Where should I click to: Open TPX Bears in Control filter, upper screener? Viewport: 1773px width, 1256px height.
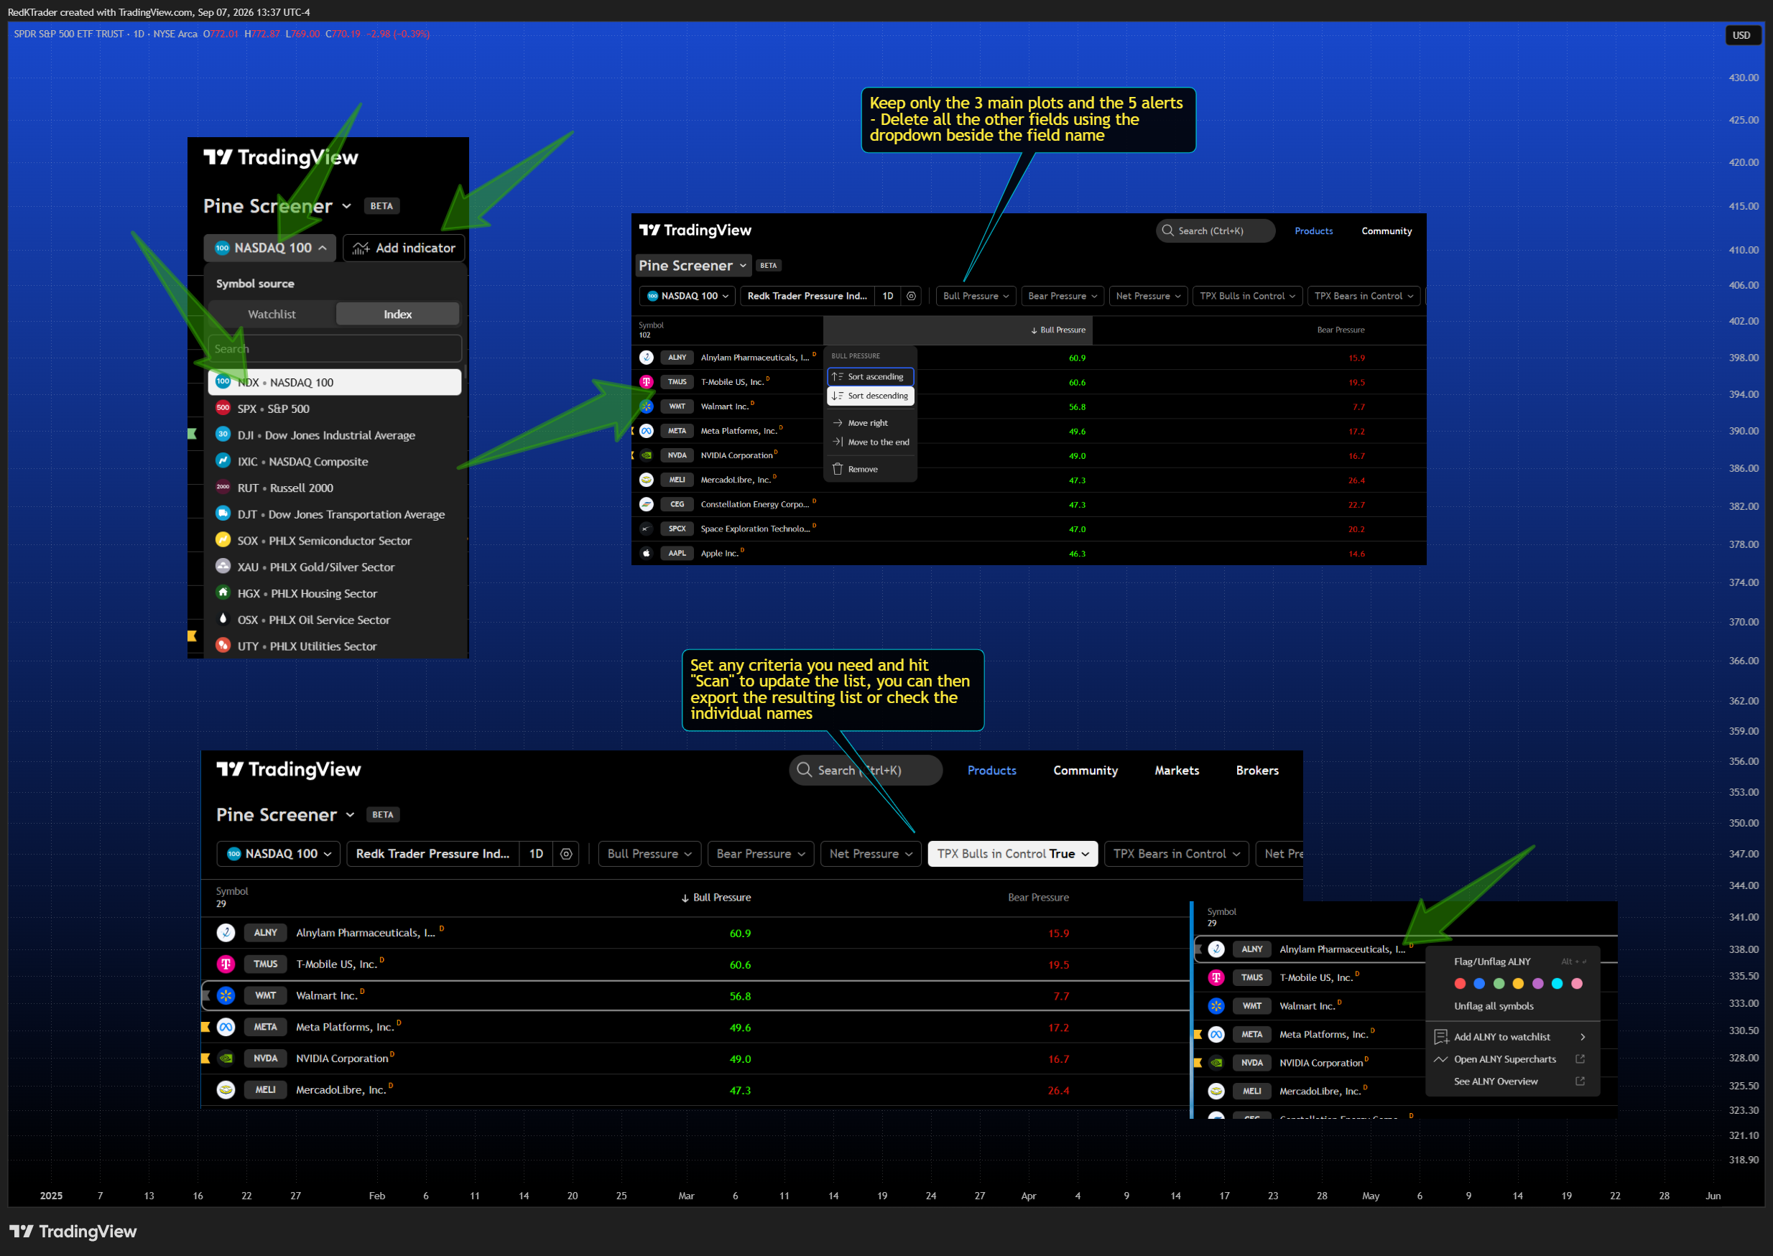pos(1364,296)
